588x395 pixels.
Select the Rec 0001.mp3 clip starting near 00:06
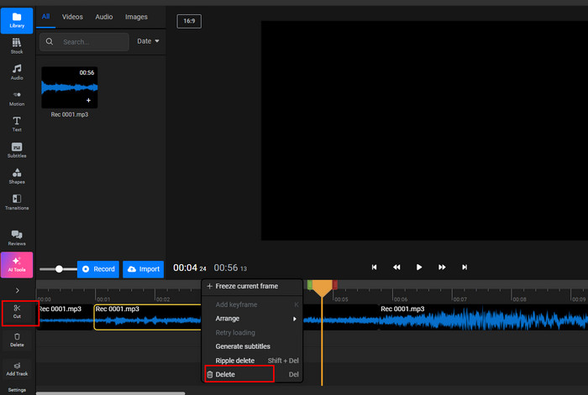(483, 317)
